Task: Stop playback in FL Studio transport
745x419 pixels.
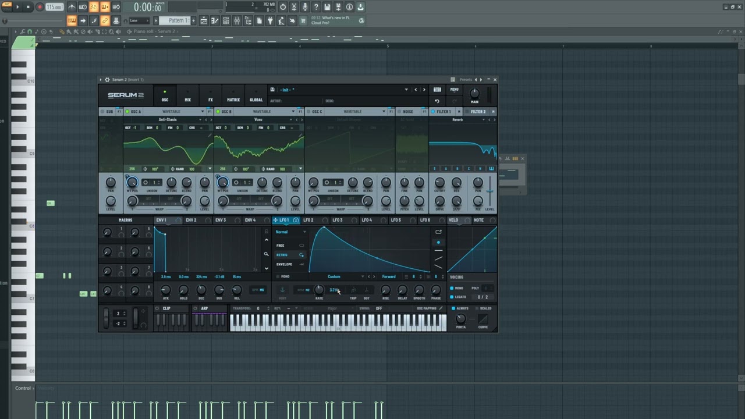Action: pos(28,7)
